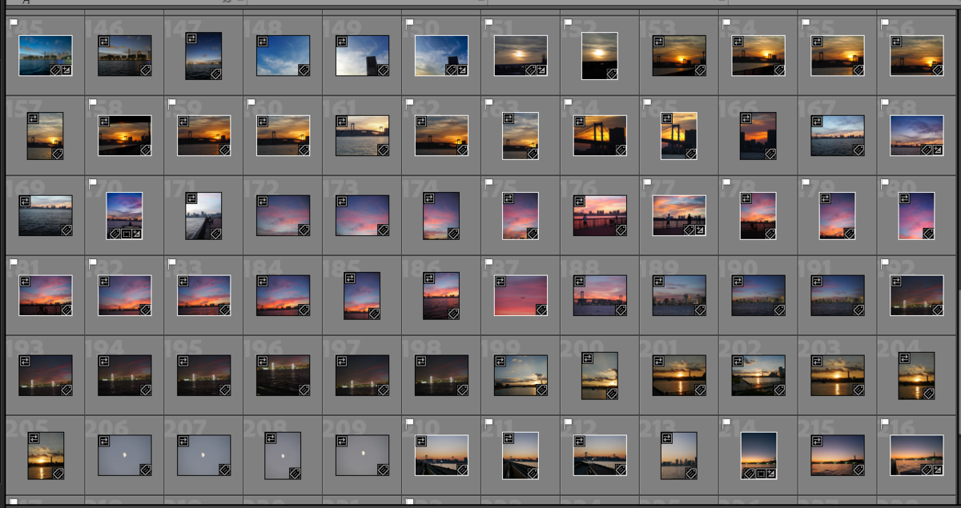Select the pink sky thumbnail in cell 187
Screen dimensions: 961x508
(x=521, y=295)
